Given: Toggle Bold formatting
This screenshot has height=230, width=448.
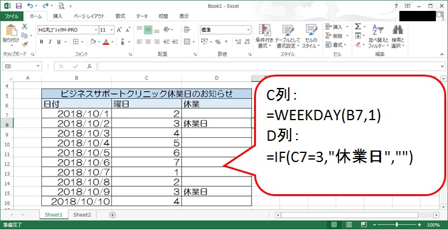Looking at the screenshot, I should tap(41, 42).
